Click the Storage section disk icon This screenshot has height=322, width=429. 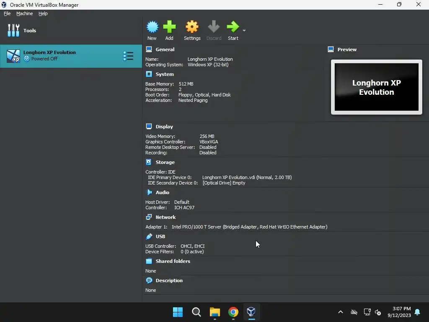(149, 162)
